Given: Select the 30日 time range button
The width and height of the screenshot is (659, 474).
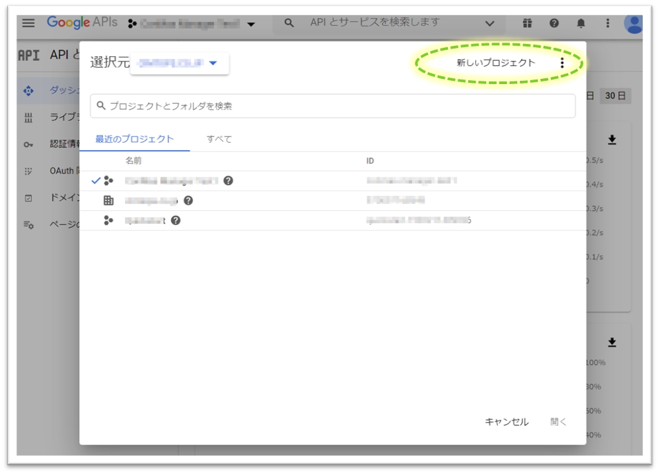Looking at the screenshot, I should click(x=614, y=96).
